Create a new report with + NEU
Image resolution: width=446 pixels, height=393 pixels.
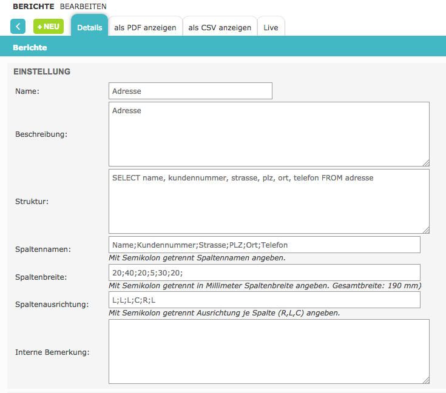(x=49, y=27)
